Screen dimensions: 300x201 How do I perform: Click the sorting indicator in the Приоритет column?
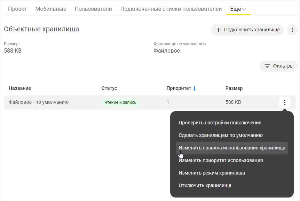(195, 88)
